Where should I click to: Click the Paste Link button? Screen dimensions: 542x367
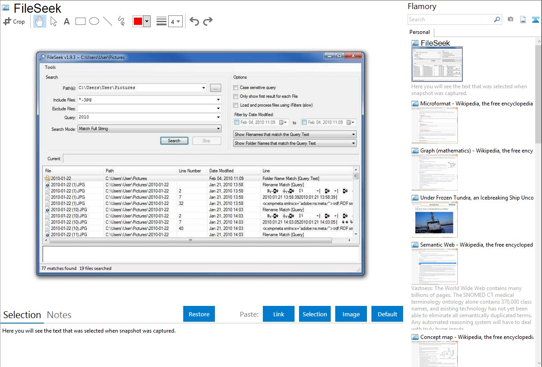pos(279,314)
